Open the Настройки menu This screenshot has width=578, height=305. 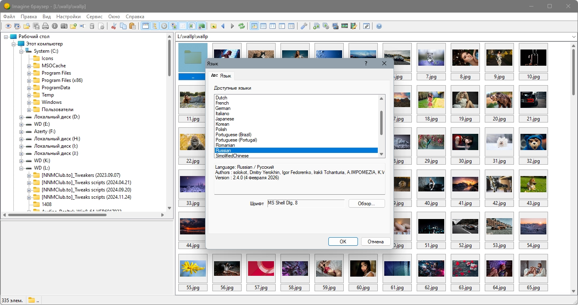(x=69, y=17)
